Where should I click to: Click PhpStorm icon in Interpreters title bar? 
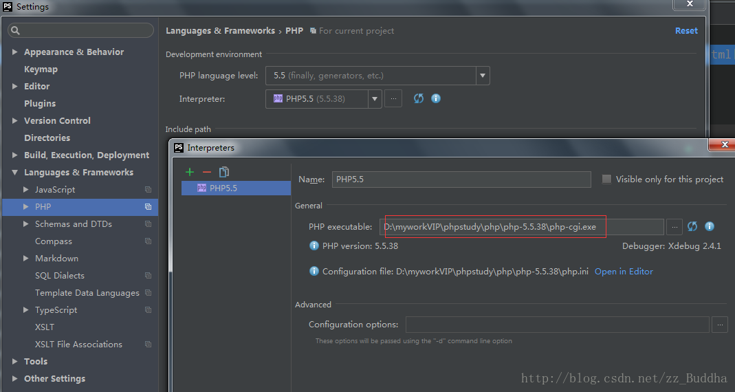pyautogui.click(x=179, y=148)
